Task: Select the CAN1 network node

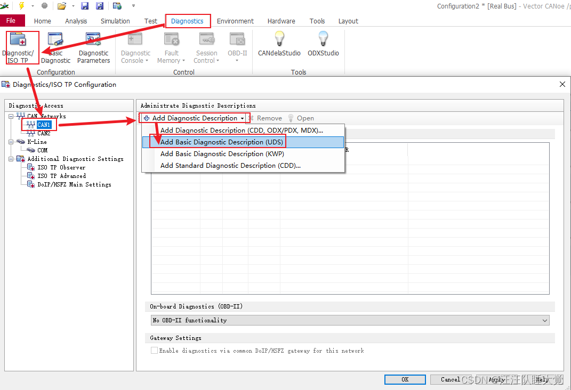Action: (x=44, y=125)
